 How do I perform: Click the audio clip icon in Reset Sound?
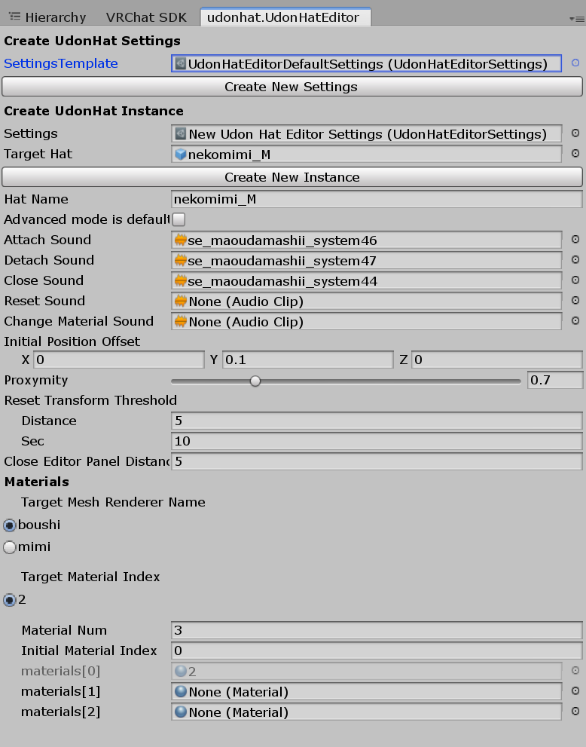(x=181, y=301)
